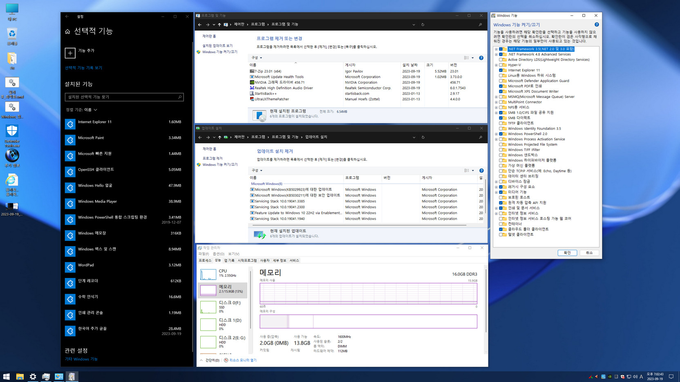
Task: Click the NVIDIA graphics driver program icon
Action: click(x=252, y=82)
